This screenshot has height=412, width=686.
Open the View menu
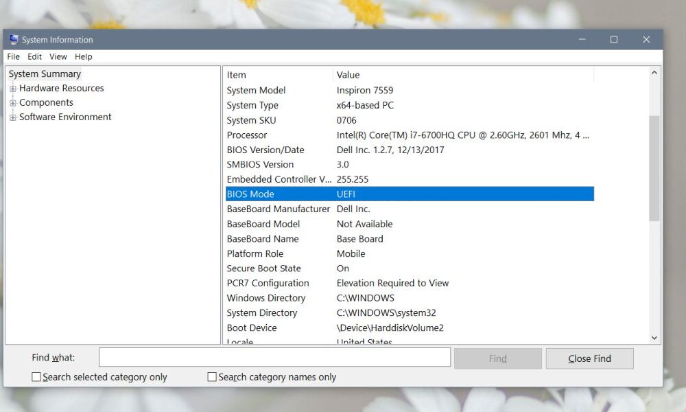(58, 56)
